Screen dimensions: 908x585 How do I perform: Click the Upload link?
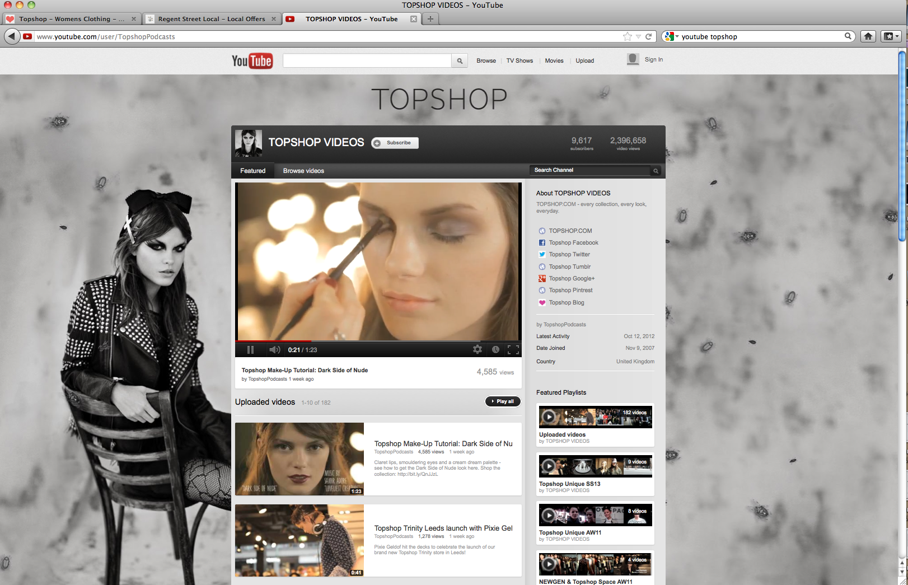pyautogui.click(x=585, y=60)
